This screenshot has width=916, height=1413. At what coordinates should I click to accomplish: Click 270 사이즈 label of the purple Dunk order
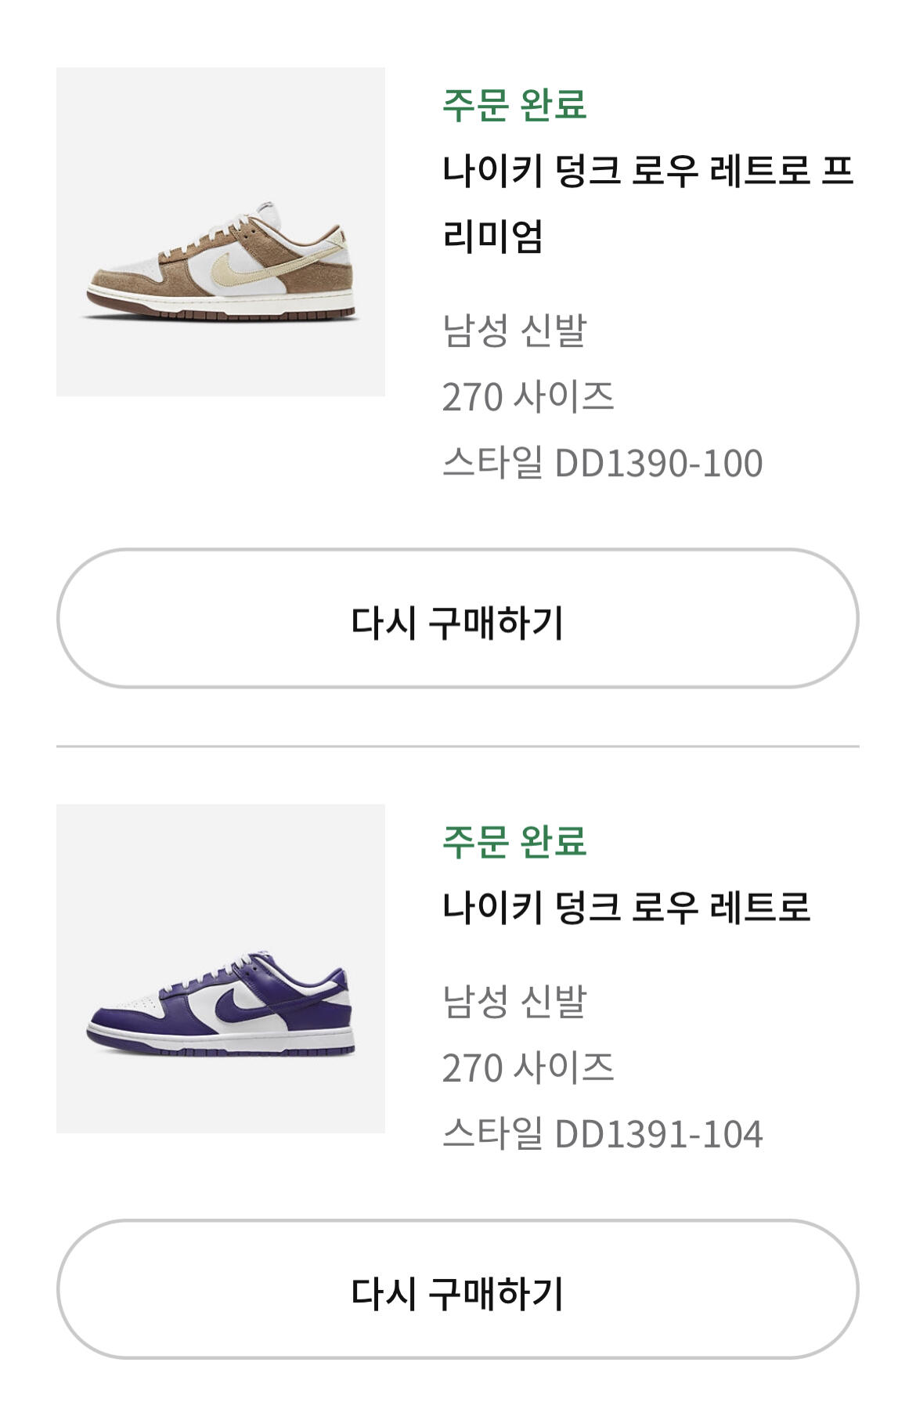pos(528,1068)
